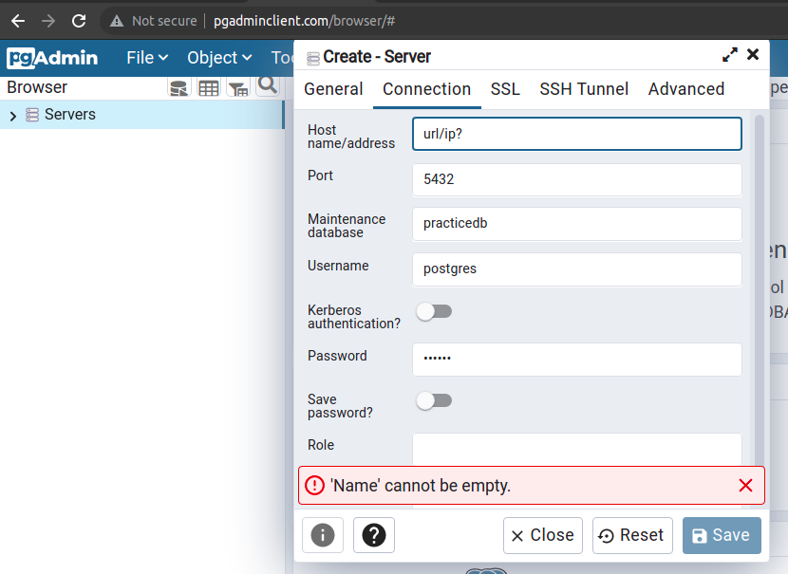Switch to the General tab

(333, 89)
